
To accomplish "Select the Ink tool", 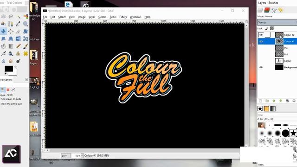I will click(11, 54).
